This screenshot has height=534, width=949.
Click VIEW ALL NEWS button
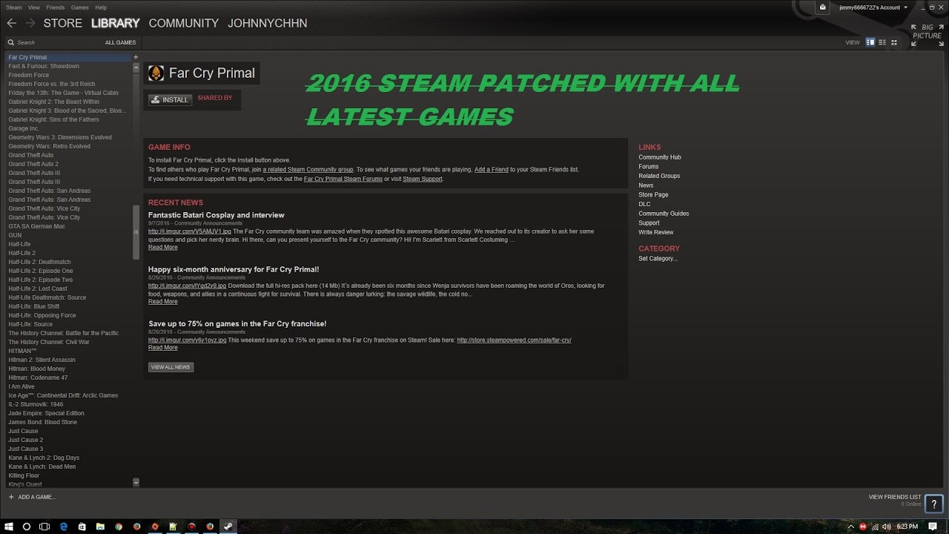(171, 367)
